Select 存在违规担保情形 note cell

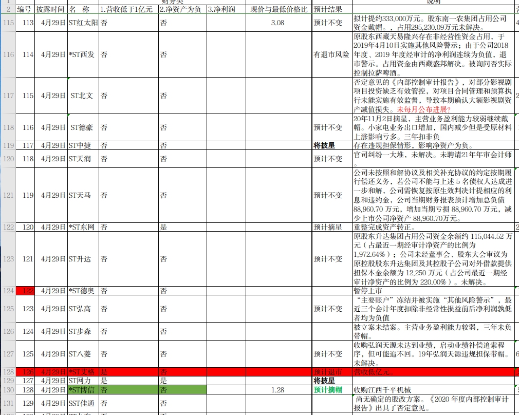(433, 145)
